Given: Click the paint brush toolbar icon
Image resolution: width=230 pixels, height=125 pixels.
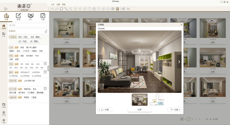Looking at the screenshot, I should (123, 9).
